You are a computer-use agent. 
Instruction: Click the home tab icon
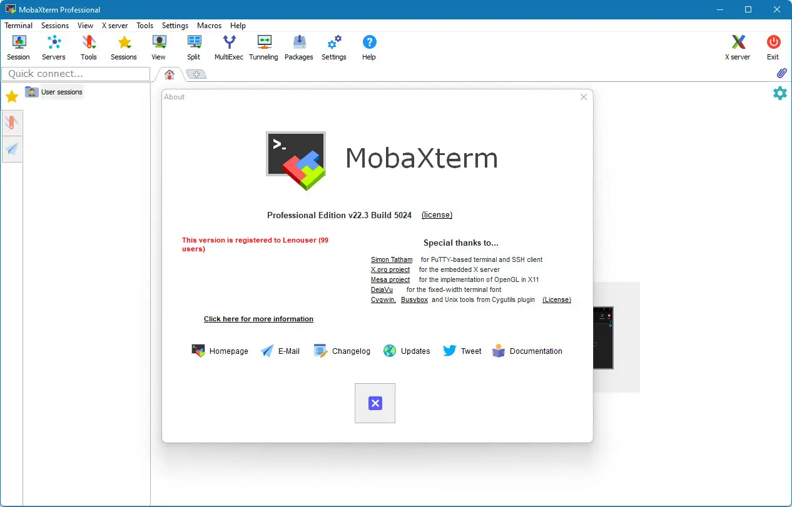click(x=169, y=74)
